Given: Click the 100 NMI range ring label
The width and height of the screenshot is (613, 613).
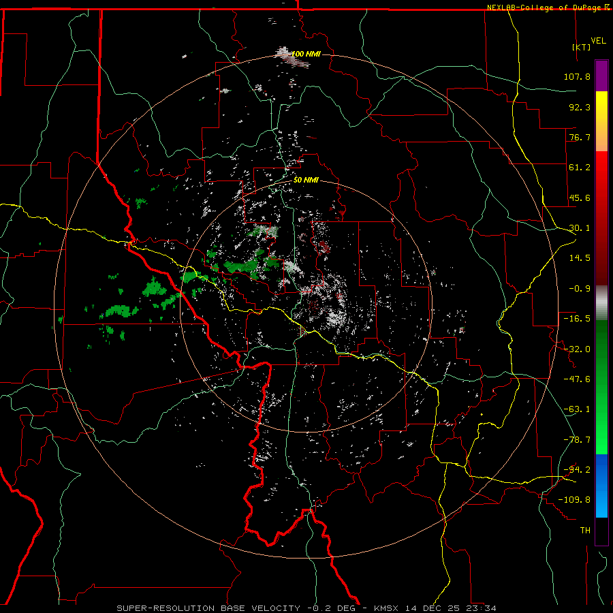Looking at the screenshot, I should 306,54.
